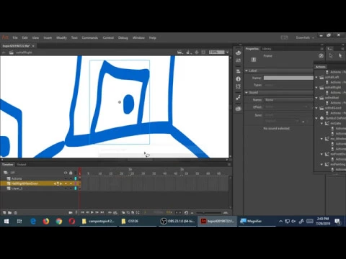Go back using the stage back arrow
Viewport: 346px width, 259px height.
(x=4, y=53)
